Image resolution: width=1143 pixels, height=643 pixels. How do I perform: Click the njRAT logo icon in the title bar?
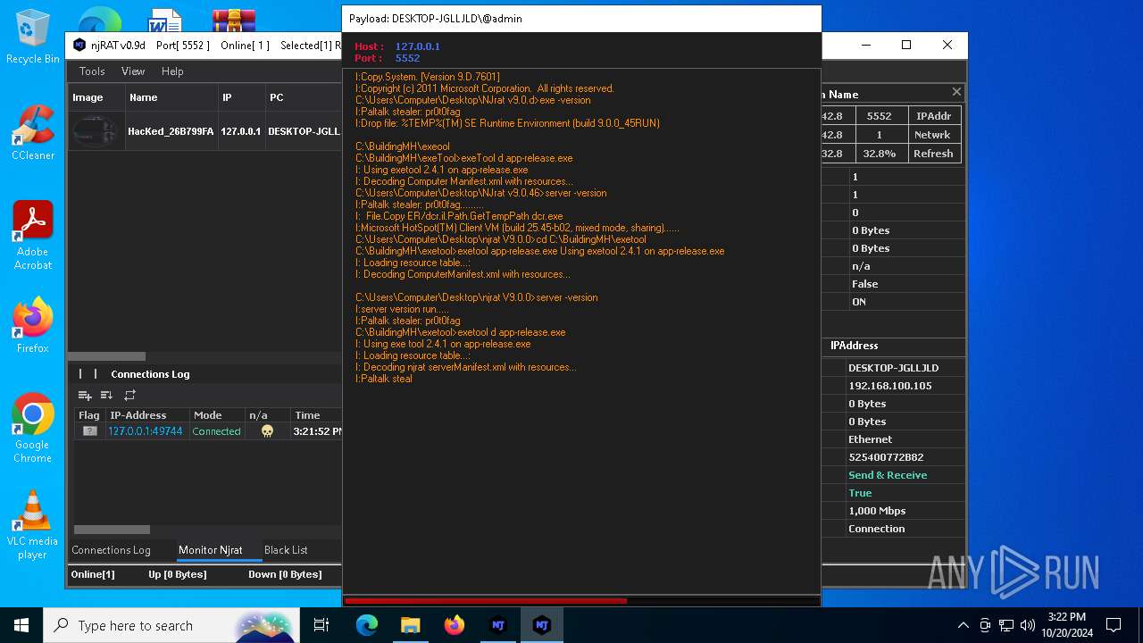[x=79, y=45]
